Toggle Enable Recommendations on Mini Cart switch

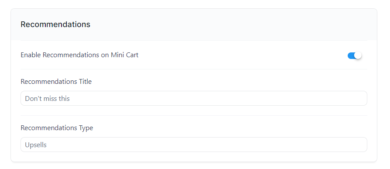tap(354, 55)
